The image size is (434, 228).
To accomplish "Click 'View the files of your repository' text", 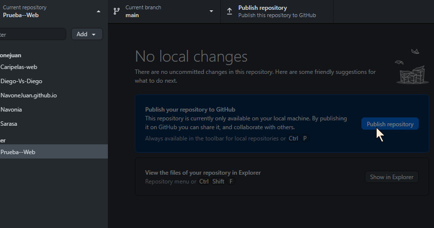I will point(203,173).
